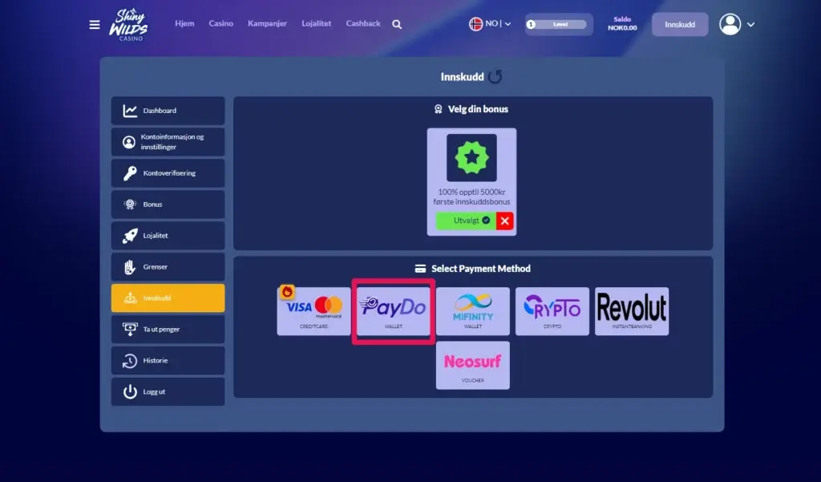Click the Kontoinformasjon user icon
821x482 pixels.
pos(129,142)
